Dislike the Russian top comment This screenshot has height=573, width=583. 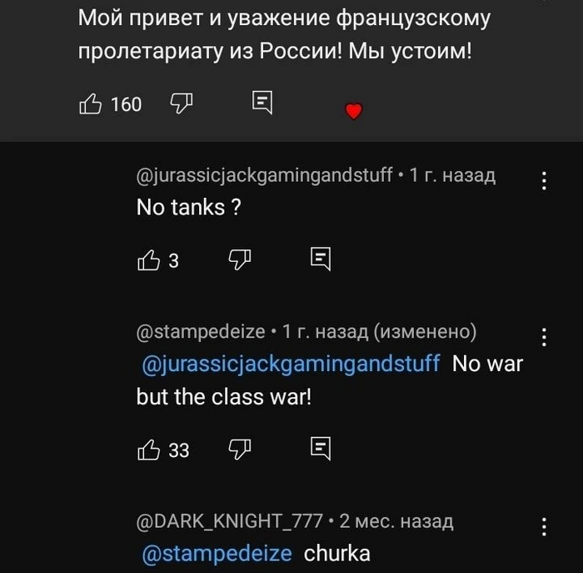[181, 104]
